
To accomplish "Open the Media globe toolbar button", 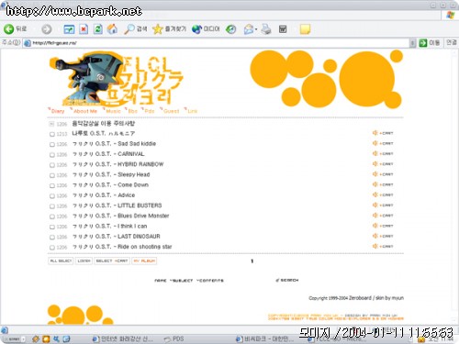I will (206, 29).
